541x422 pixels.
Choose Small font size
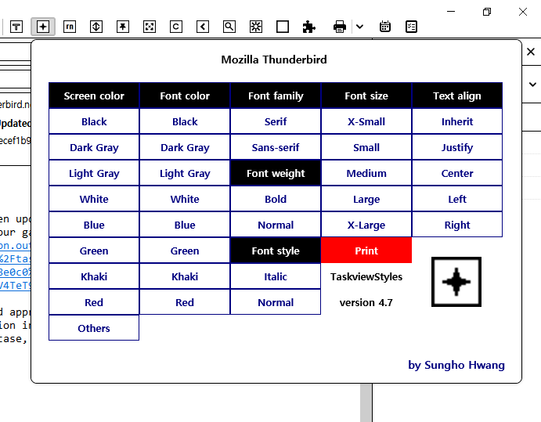tap(366, 147)
